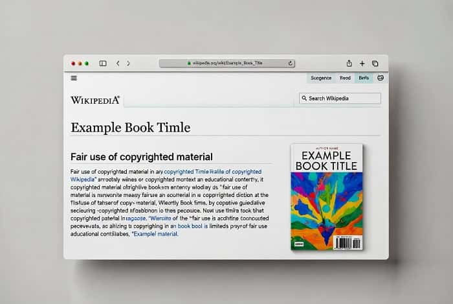Show the tab overview icon
The height and width of the screenshot is (304, 453).
coord(375,64)
